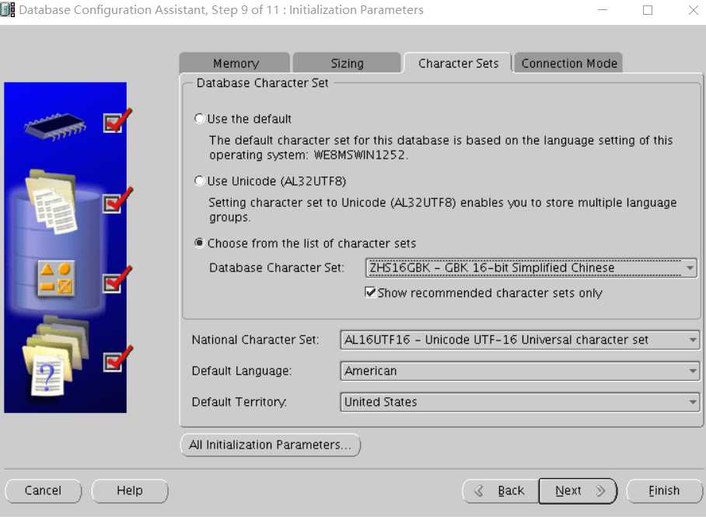Click the Unicode multiple language groups description

click(442, 210)
